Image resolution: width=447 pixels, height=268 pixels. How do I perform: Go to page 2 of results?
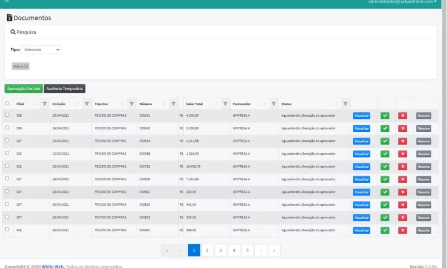[x=207, y=250]
